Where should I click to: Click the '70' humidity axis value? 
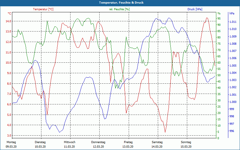point(219,50)
